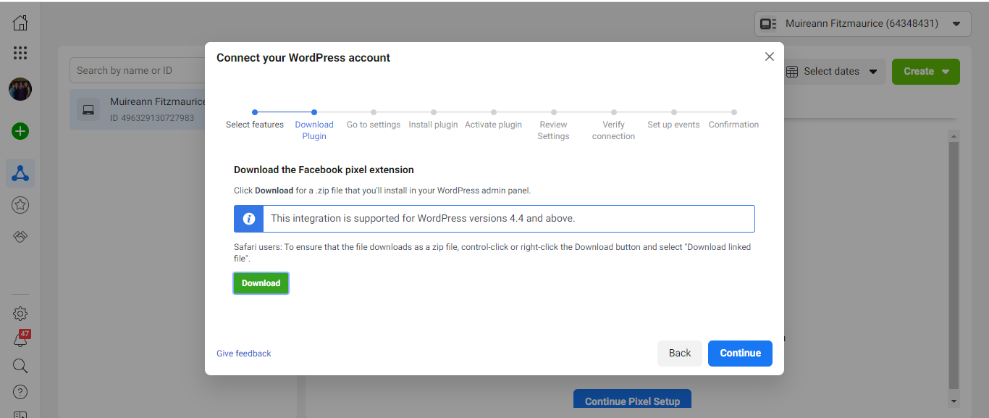This screenshot has width=989, height=418.
Task: Click the green plus create icon
Action: pyautogui.click(x=20, y=131)
